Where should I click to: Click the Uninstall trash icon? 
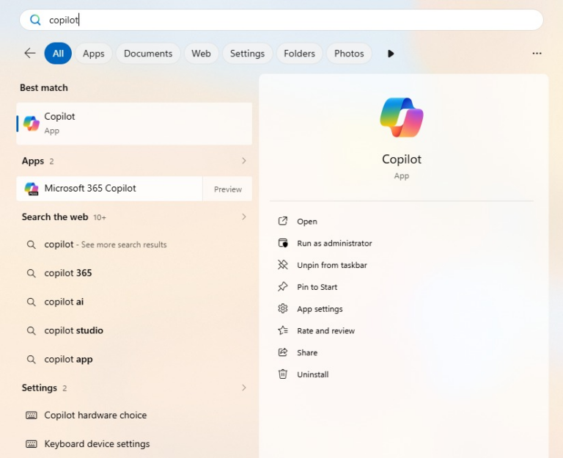pyautogui.click(x=283, y=374)
